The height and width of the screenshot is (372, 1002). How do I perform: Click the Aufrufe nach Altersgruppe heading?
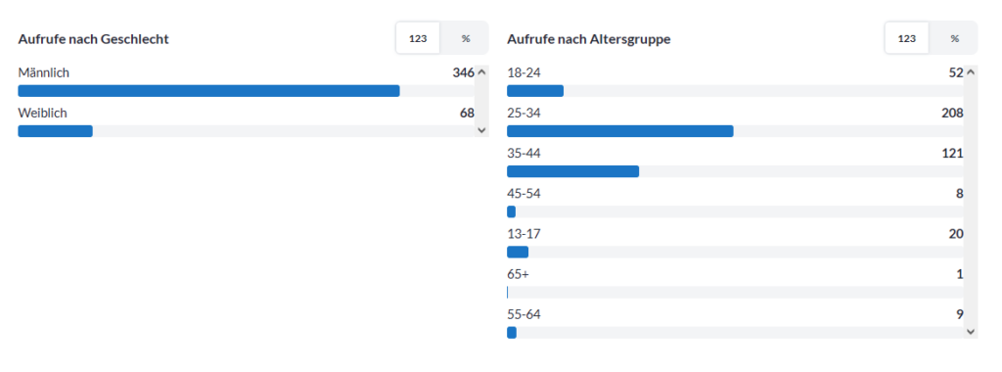pos(588,39)
